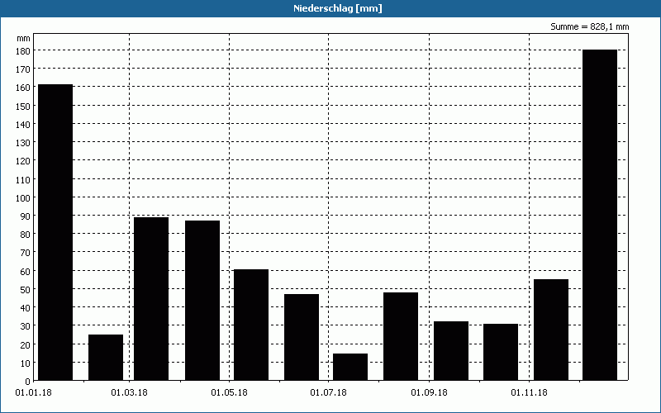Click the 100 y-axis value

coord(23,197)
